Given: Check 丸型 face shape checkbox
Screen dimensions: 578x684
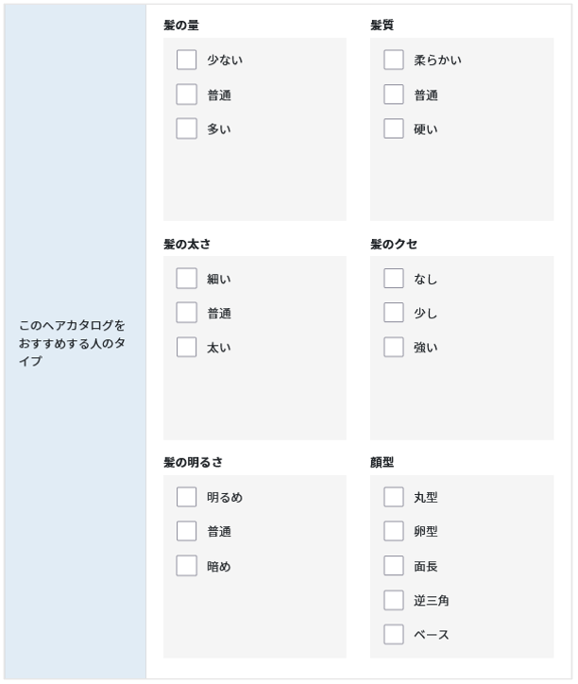Looking at the screenshot, I should [394, 497].
